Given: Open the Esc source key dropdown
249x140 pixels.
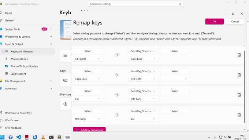Looking at the screenshot, I should point(88,99).
